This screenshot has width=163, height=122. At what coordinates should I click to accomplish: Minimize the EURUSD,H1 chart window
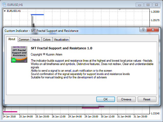coord(140,5)
